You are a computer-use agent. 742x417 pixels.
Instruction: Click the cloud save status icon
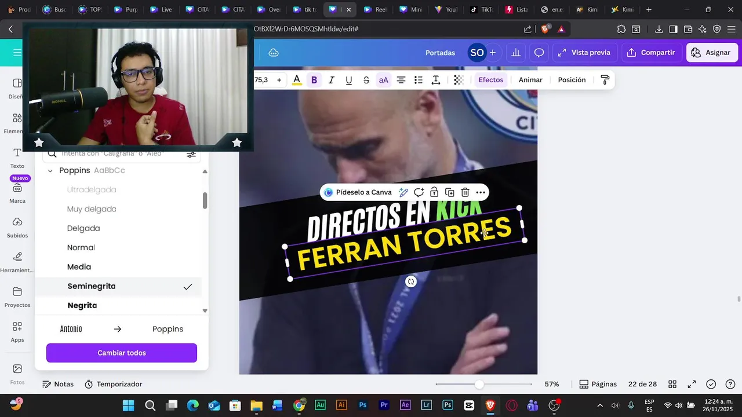pos(274,53)
